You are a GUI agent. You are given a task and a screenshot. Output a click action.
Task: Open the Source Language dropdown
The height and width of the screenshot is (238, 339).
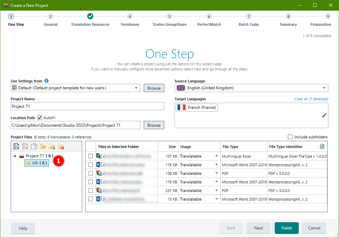324,88
